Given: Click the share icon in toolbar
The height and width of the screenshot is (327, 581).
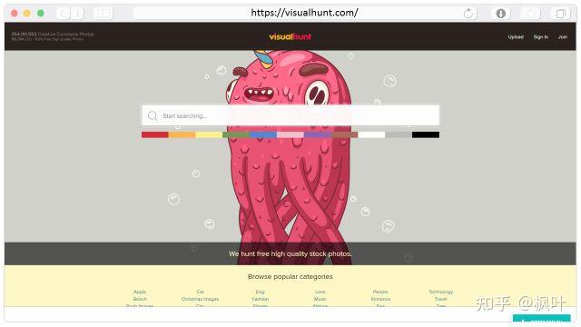Looking at the screenshot, I should pyautogui.click(x=530, y=14).
